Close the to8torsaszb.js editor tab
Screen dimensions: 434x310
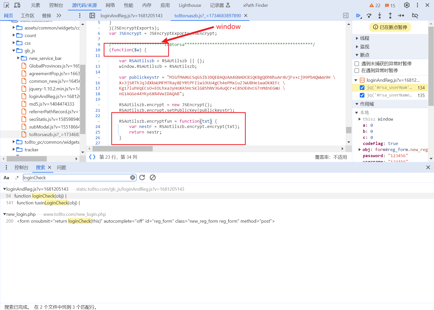(x=246, y=15)
